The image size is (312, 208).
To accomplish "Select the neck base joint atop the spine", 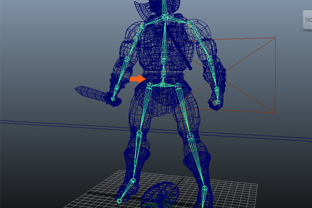I will coord(165,17).
